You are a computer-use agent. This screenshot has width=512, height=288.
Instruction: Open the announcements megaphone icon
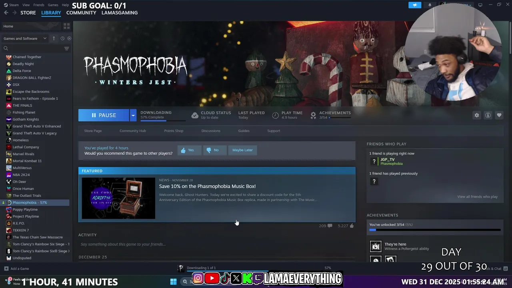(415, 5)
